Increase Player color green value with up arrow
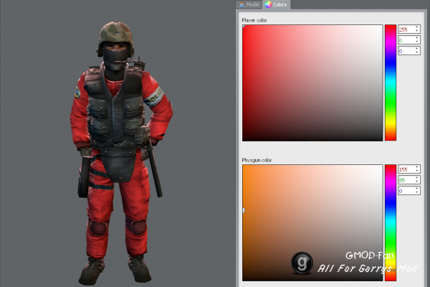 pos(417,38)
